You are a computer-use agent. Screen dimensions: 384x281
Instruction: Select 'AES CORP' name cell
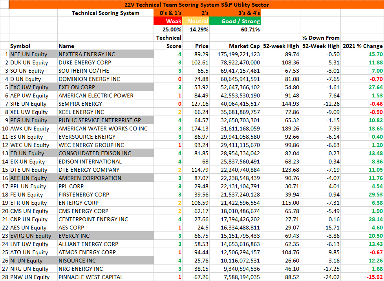[106, 228]
